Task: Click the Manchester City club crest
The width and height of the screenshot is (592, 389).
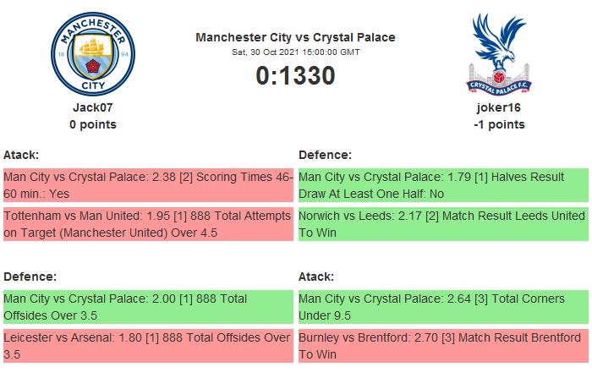Action: [x=93, y=55]
